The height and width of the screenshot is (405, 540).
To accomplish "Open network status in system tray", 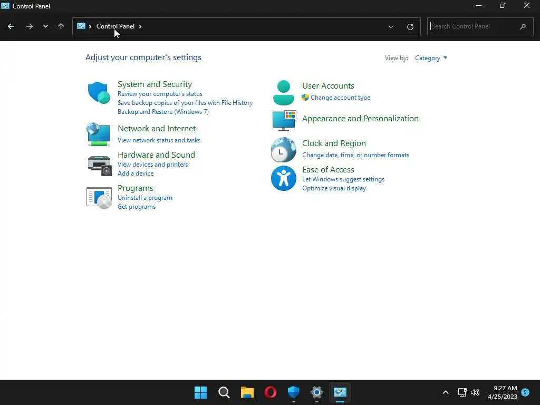I will [x=462, y=392].
